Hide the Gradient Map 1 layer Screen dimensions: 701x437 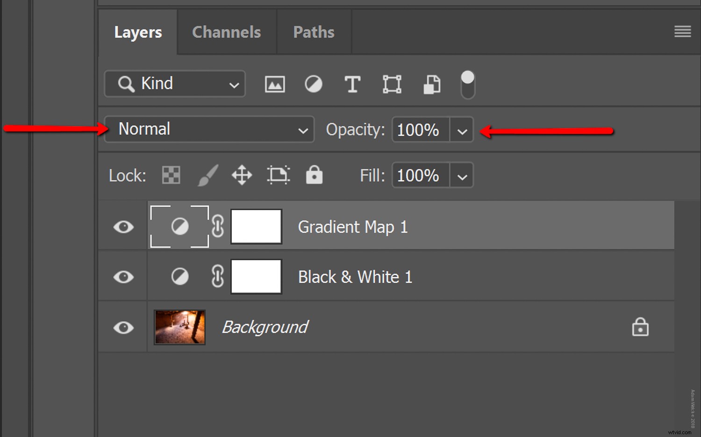point(123,226)
